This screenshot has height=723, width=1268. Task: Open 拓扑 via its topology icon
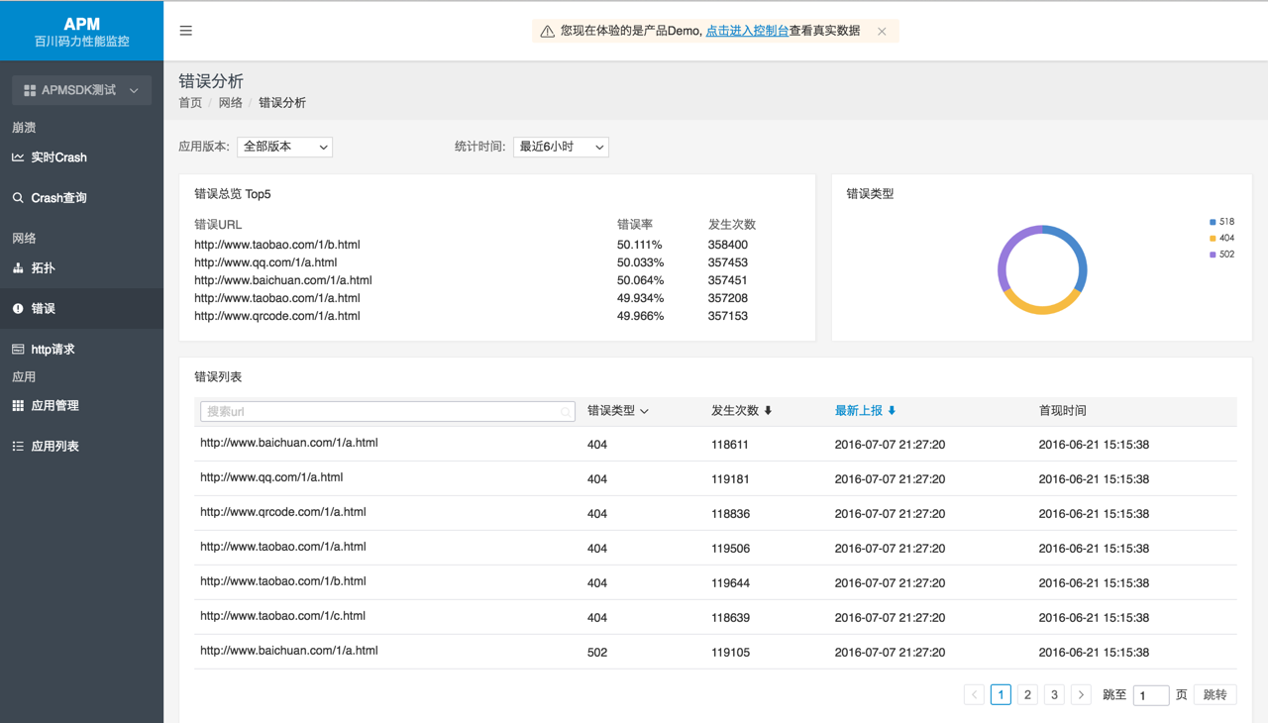(x=18, y=268)
